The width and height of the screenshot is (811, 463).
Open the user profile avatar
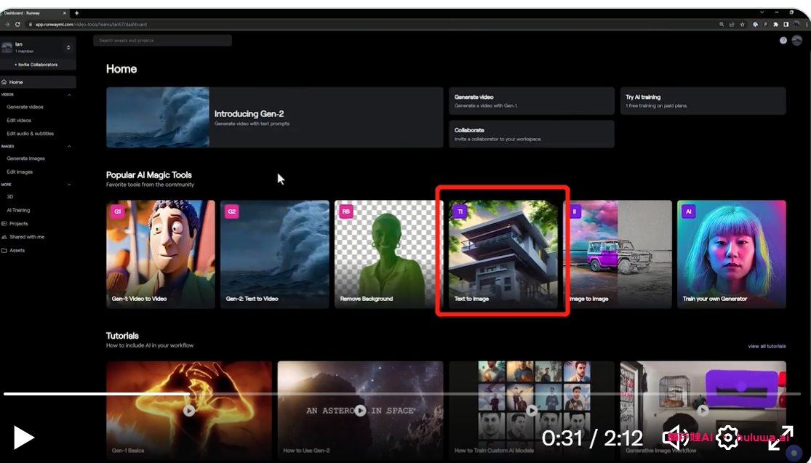coord(796,41)
